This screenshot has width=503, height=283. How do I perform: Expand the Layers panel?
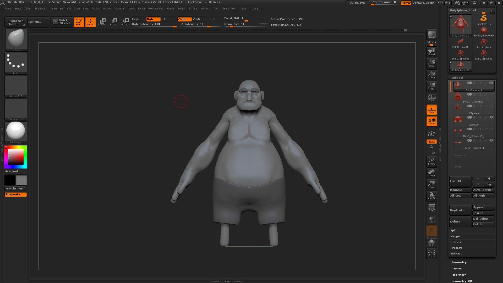[x=456, y=268]
